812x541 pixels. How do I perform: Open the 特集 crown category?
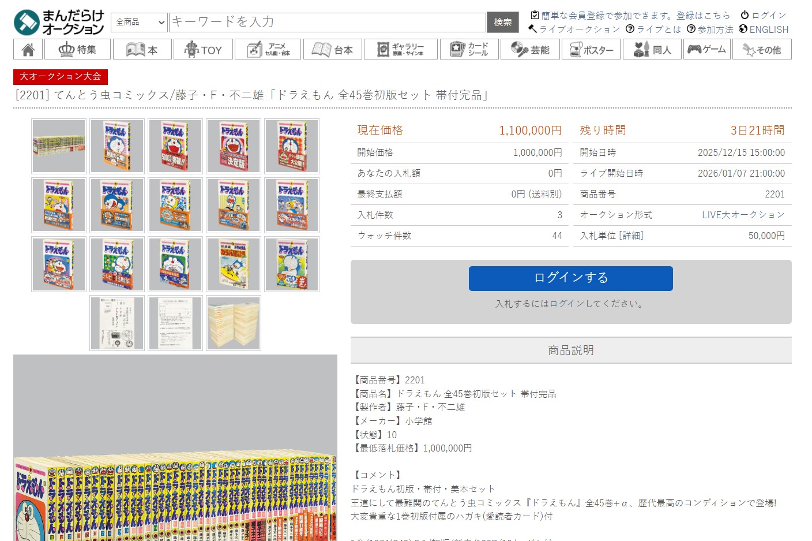[x=78, y=50]
